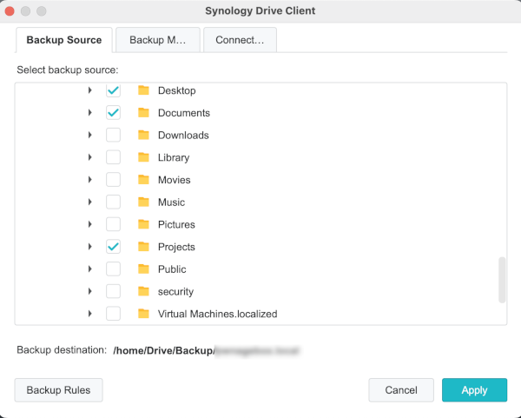The height and width of the screenshot is (418, 521).
Task: Uncheck the Projects folder checkbox
Action: [113, 247]
